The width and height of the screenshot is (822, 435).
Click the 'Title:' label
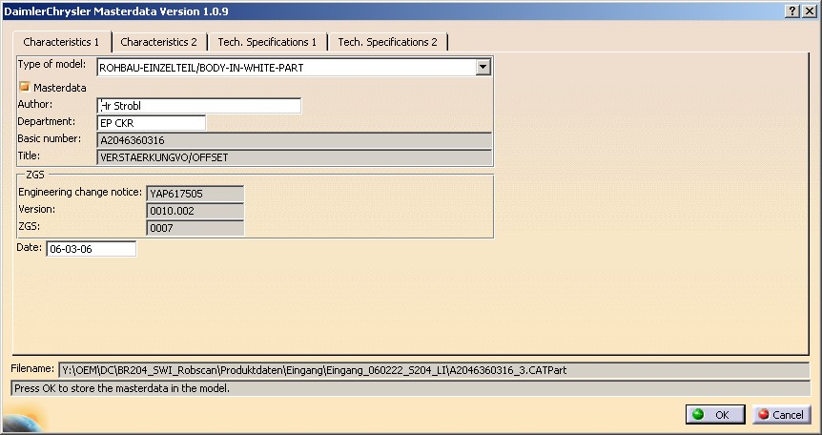(x=29, y=155)
